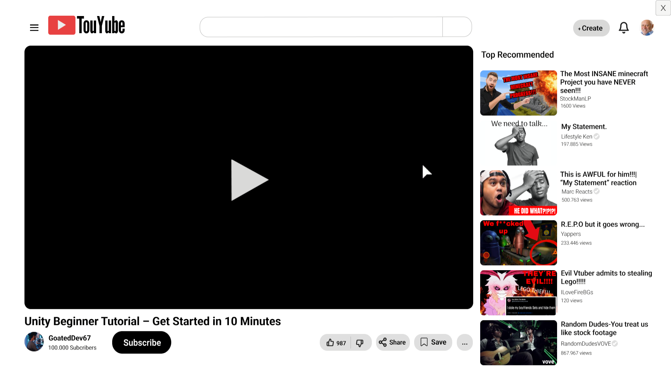671x377 pixels.
Task: Click the TouYube logo
Action: coord(87,25)
